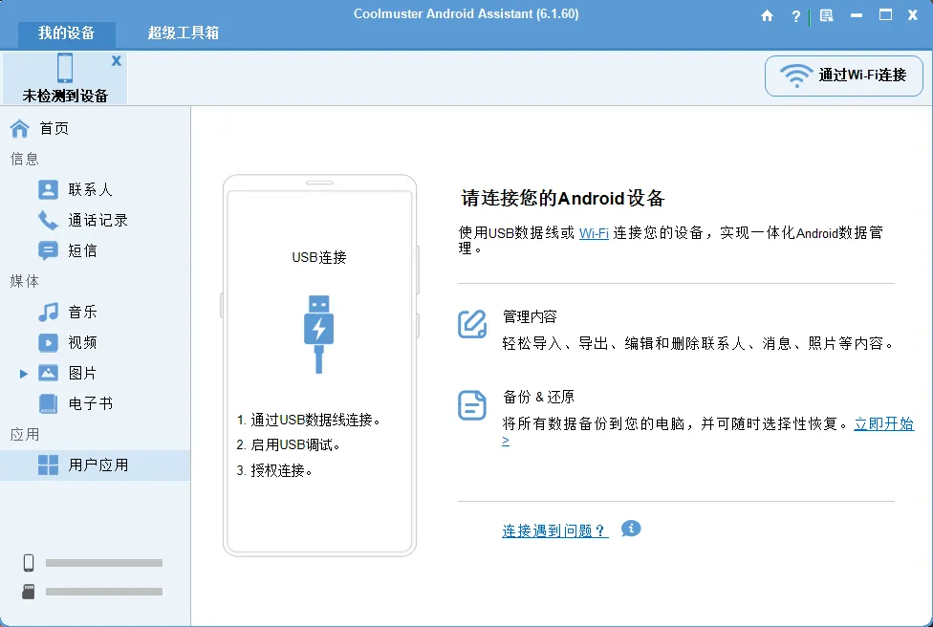Click the USB连接 label
The width and height of the screenshot is (933, 627).
tap(319, 257)
